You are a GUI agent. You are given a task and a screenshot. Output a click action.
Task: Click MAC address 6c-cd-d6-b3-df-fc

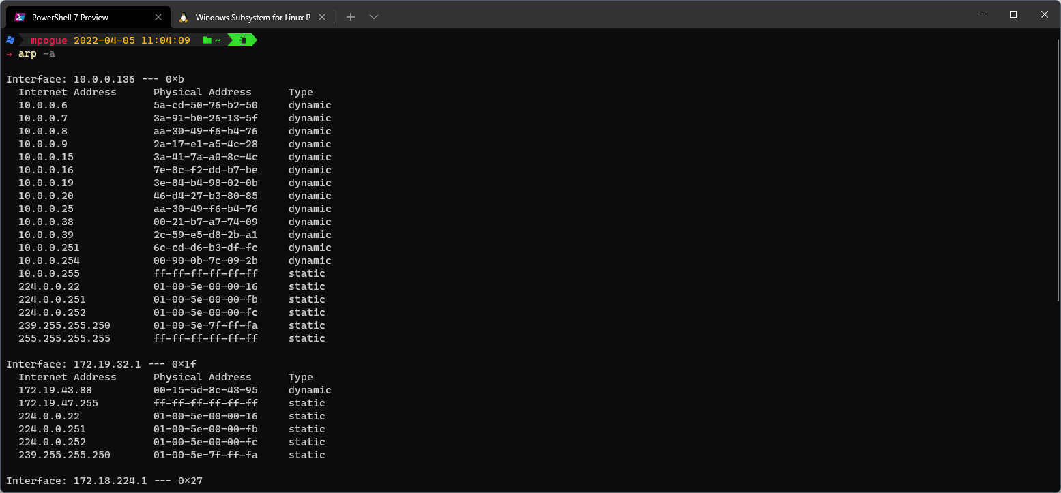pos(205,248)
